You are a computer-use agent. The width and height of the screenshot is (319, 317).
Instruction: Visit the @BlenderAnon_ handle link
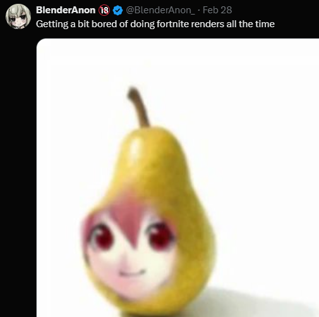click(160, 10)
